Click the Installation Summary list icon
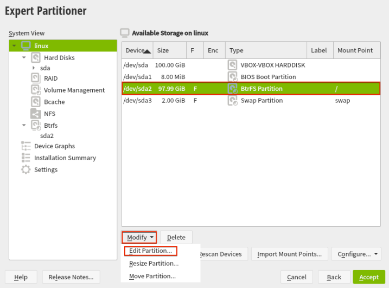The width and height of the screenshot is (389, 288). click(x=26, y=158)
